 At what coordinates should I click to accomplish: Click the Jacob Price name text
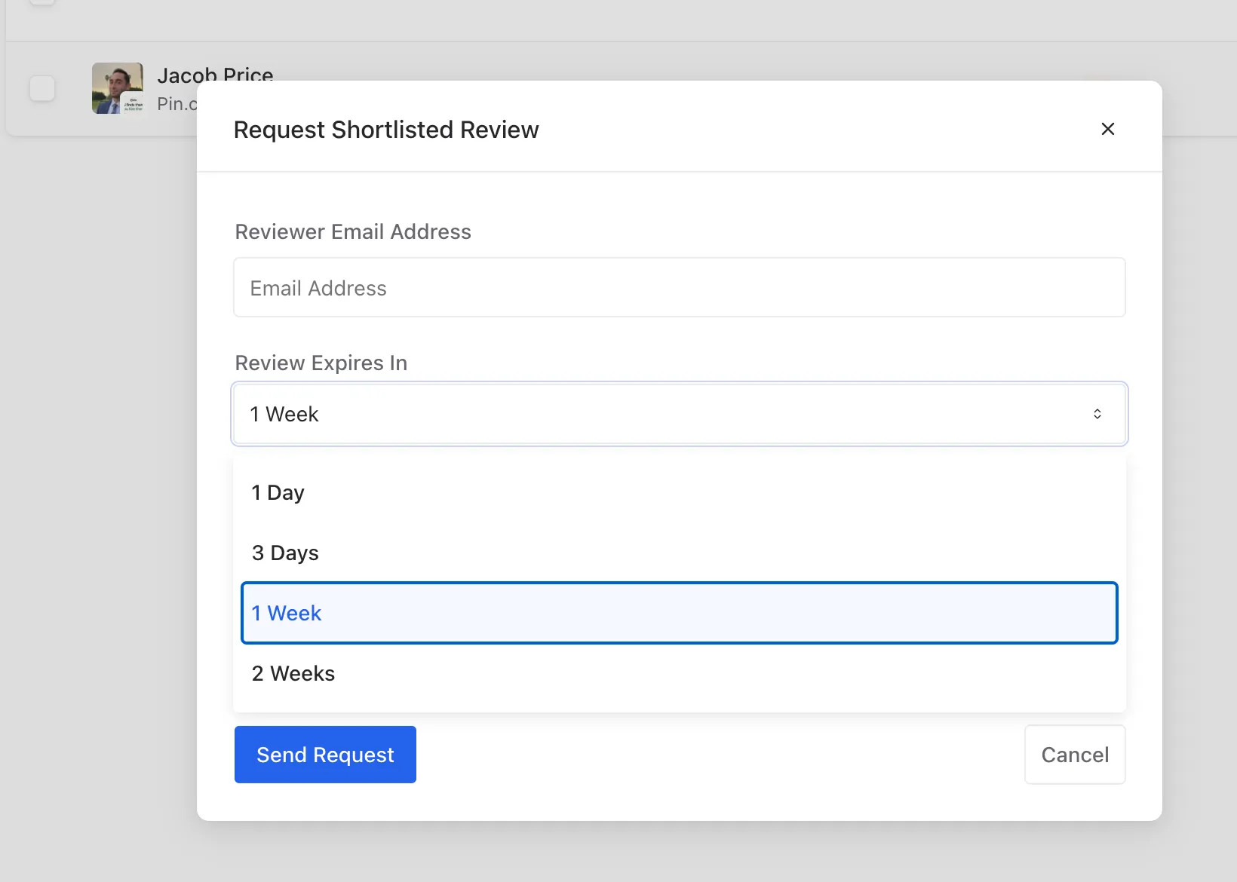click(x=215, y=75)
